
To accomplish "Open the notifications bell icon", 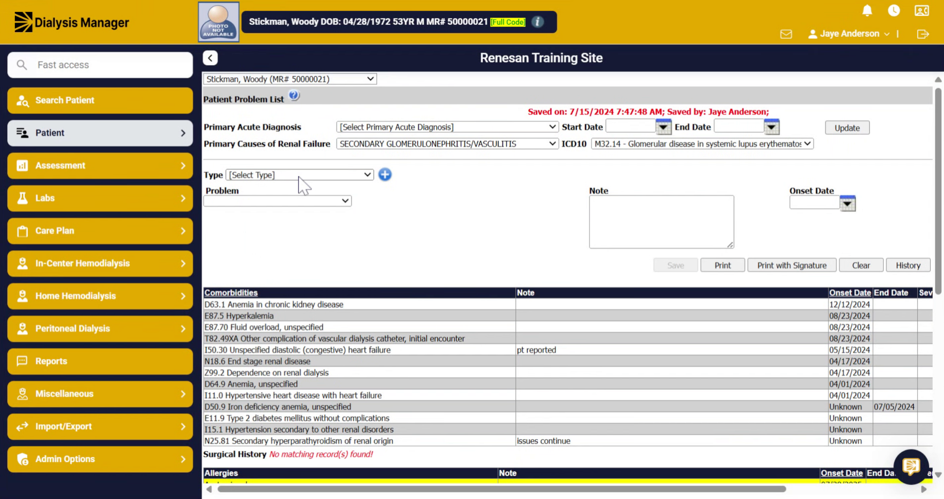I will [867, 11].
